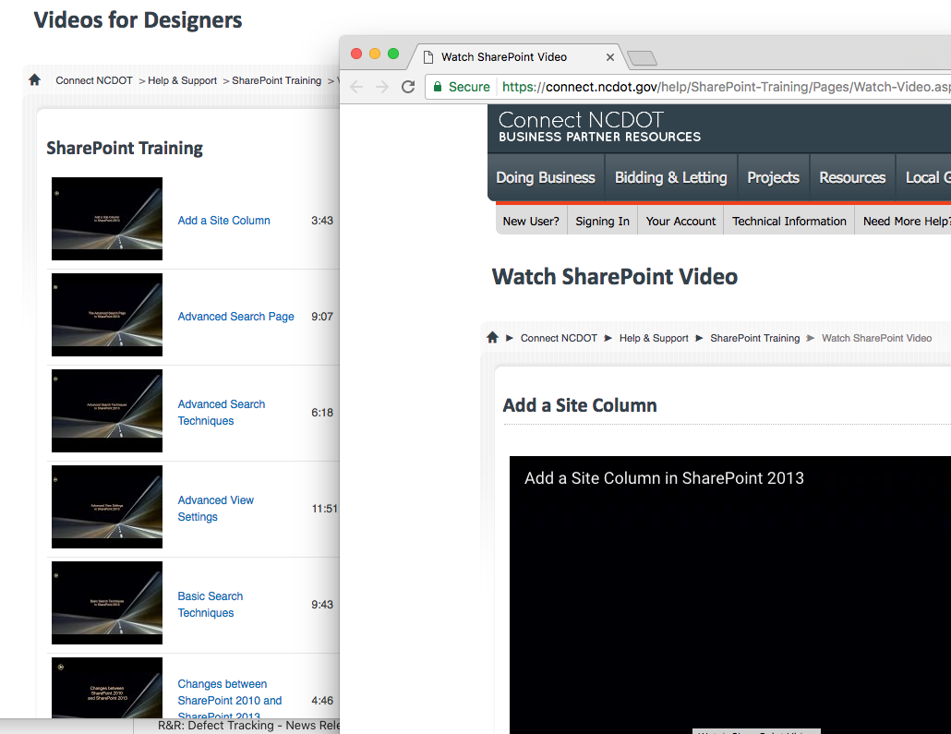Click the Your Account link
Image resolution: width=951 pixels, height=734 pixels.
coord(680,222)
